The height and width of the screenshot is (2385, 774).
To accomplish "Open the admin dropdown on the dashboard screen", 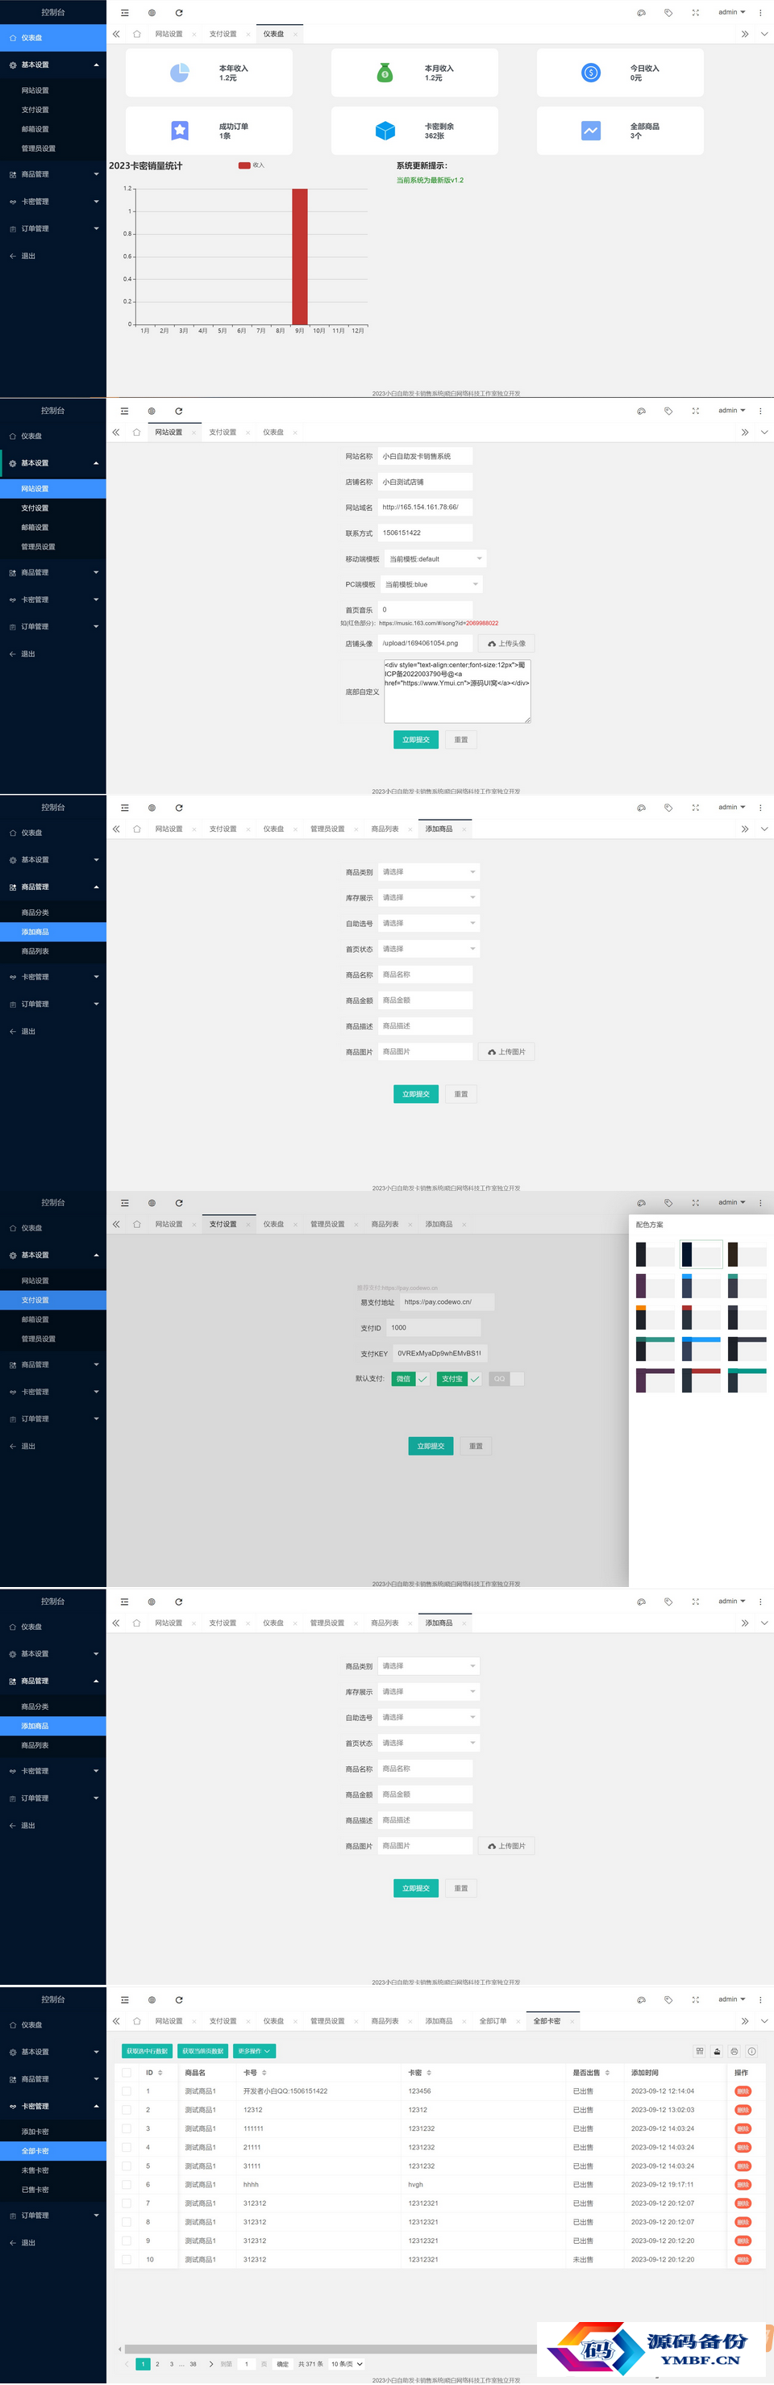I will pyautogui.click(x=731, y=13).
